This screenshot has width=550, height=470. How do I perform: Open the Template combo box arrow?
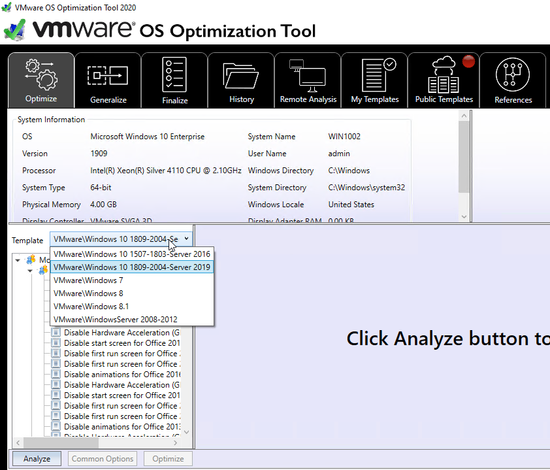(187, 239)
